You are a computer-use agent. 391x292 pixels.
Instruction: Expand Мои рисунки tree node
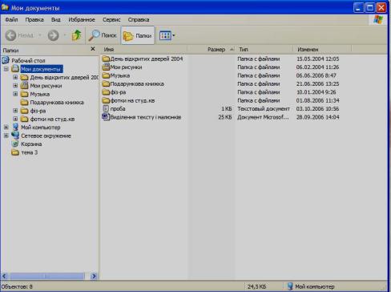tap(15, 86)
